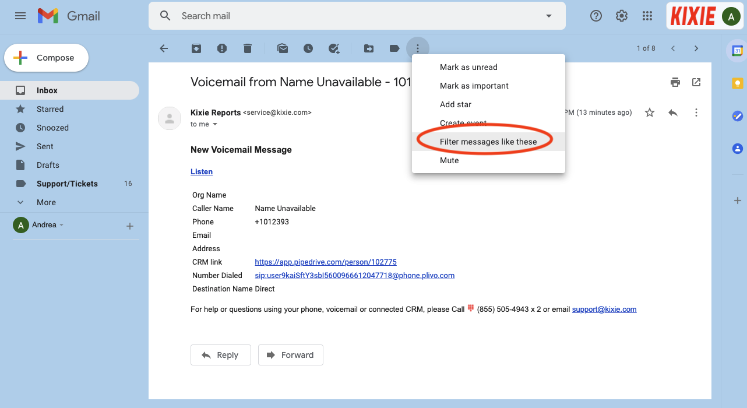
Task: Star this message
Action: pos(650,112)
